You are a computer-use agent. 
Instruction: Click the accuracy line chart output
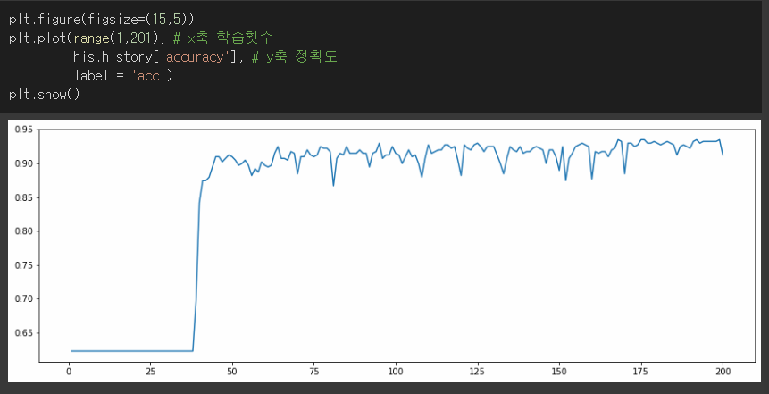[384, 251]
